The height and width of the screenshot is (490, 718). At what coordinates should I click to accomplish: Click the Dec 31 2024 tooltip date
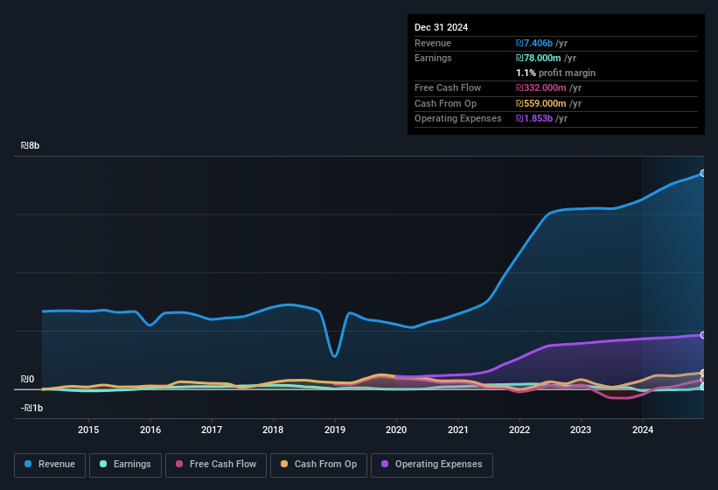click(442, 27)
